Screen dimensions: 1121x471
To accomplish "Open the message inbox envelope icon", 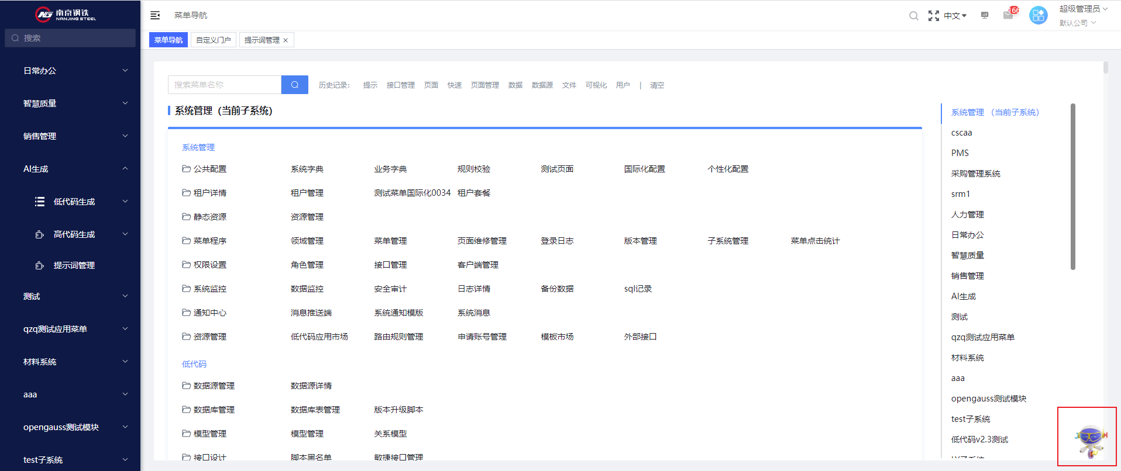I will [x=1008, y=15].
